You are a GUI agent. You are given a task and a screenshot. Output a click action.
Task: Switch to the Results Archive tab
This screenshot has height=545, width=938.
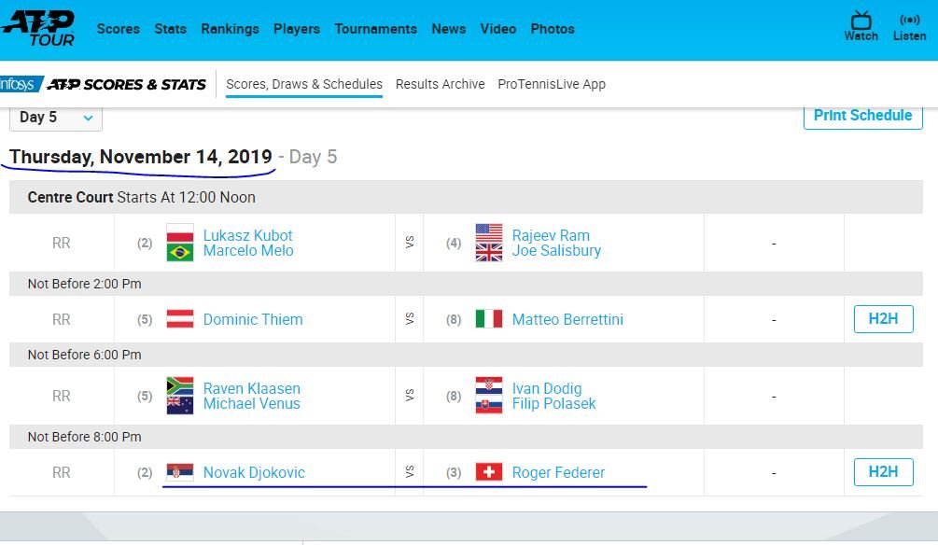[x=440, y=84]
